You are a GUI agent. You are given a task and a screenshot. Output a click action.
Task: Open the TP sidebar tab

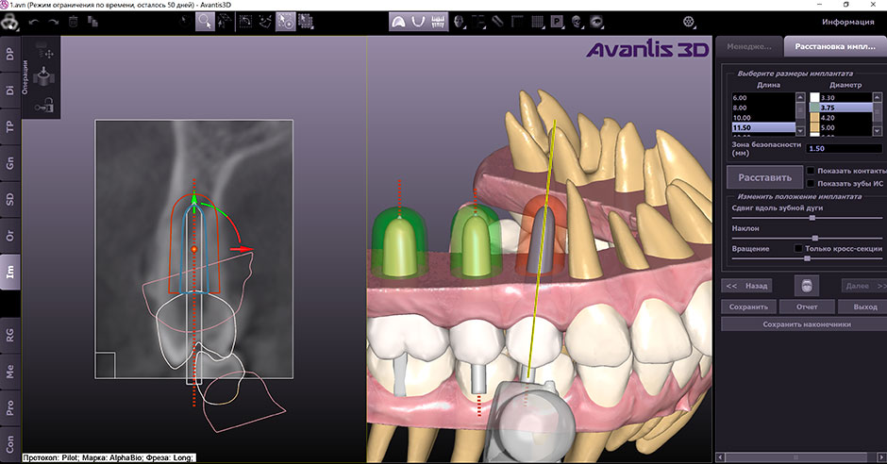click(x=10, y=126)
